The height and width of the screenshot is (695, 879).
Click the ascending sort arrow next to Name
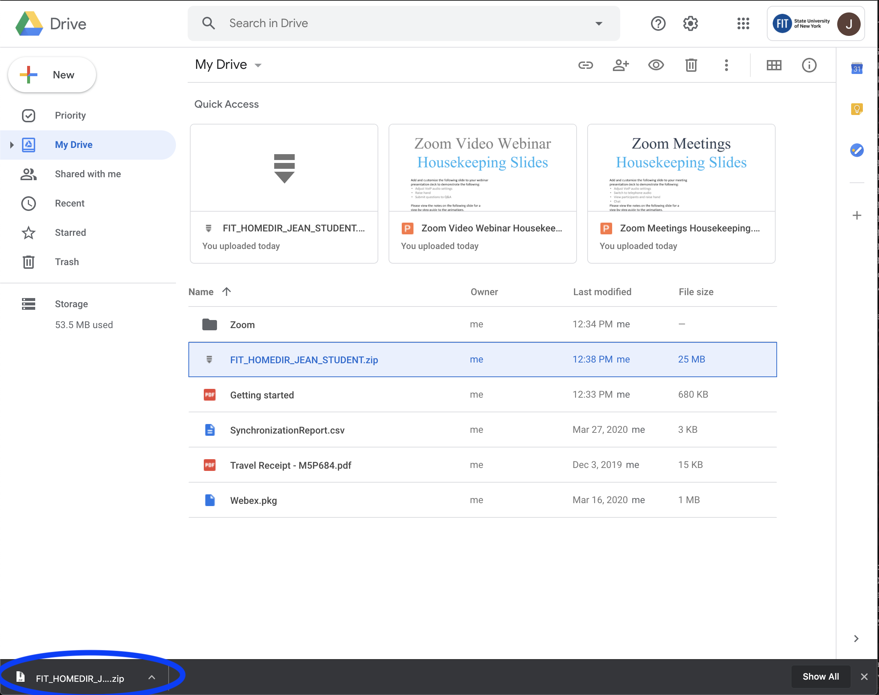(x=227, y=291)
